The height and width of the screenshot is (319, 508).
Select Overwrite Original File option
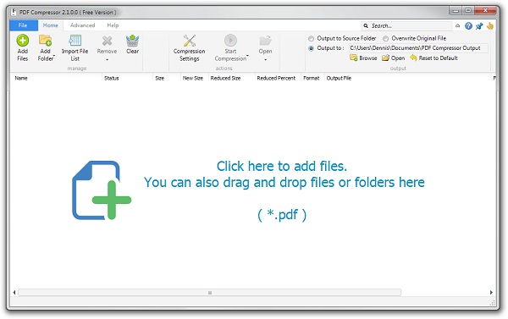pos(385,39)
